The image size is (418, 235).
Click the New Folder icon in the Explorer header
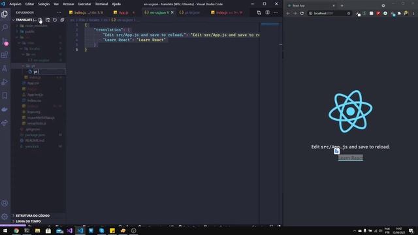[x=48, y=20]
